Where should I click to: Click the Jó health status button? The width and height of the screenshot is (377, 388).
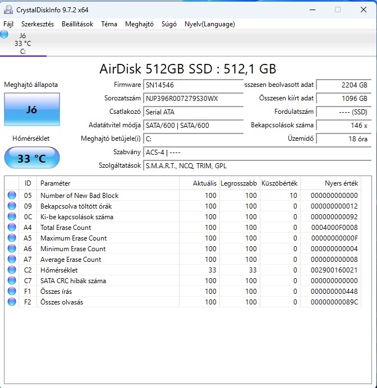pos(32,109)
